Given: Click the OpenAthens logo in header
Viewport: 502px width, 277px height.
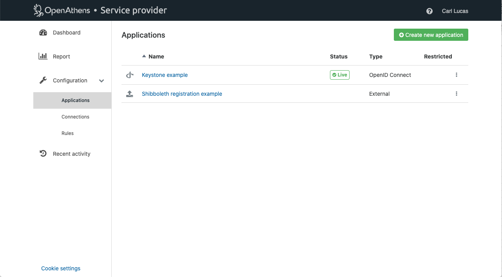Looking at the screenshot, I should [62, 10].
